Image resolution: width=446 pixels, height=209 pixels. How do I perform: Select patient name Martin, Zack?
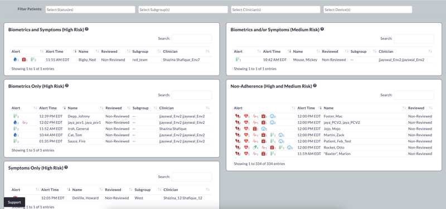pos(333,135)
